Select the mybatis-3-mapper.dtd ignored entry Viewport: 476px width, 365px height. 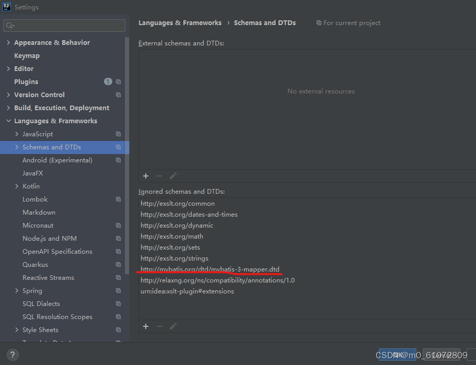click(x=210, y=269)
